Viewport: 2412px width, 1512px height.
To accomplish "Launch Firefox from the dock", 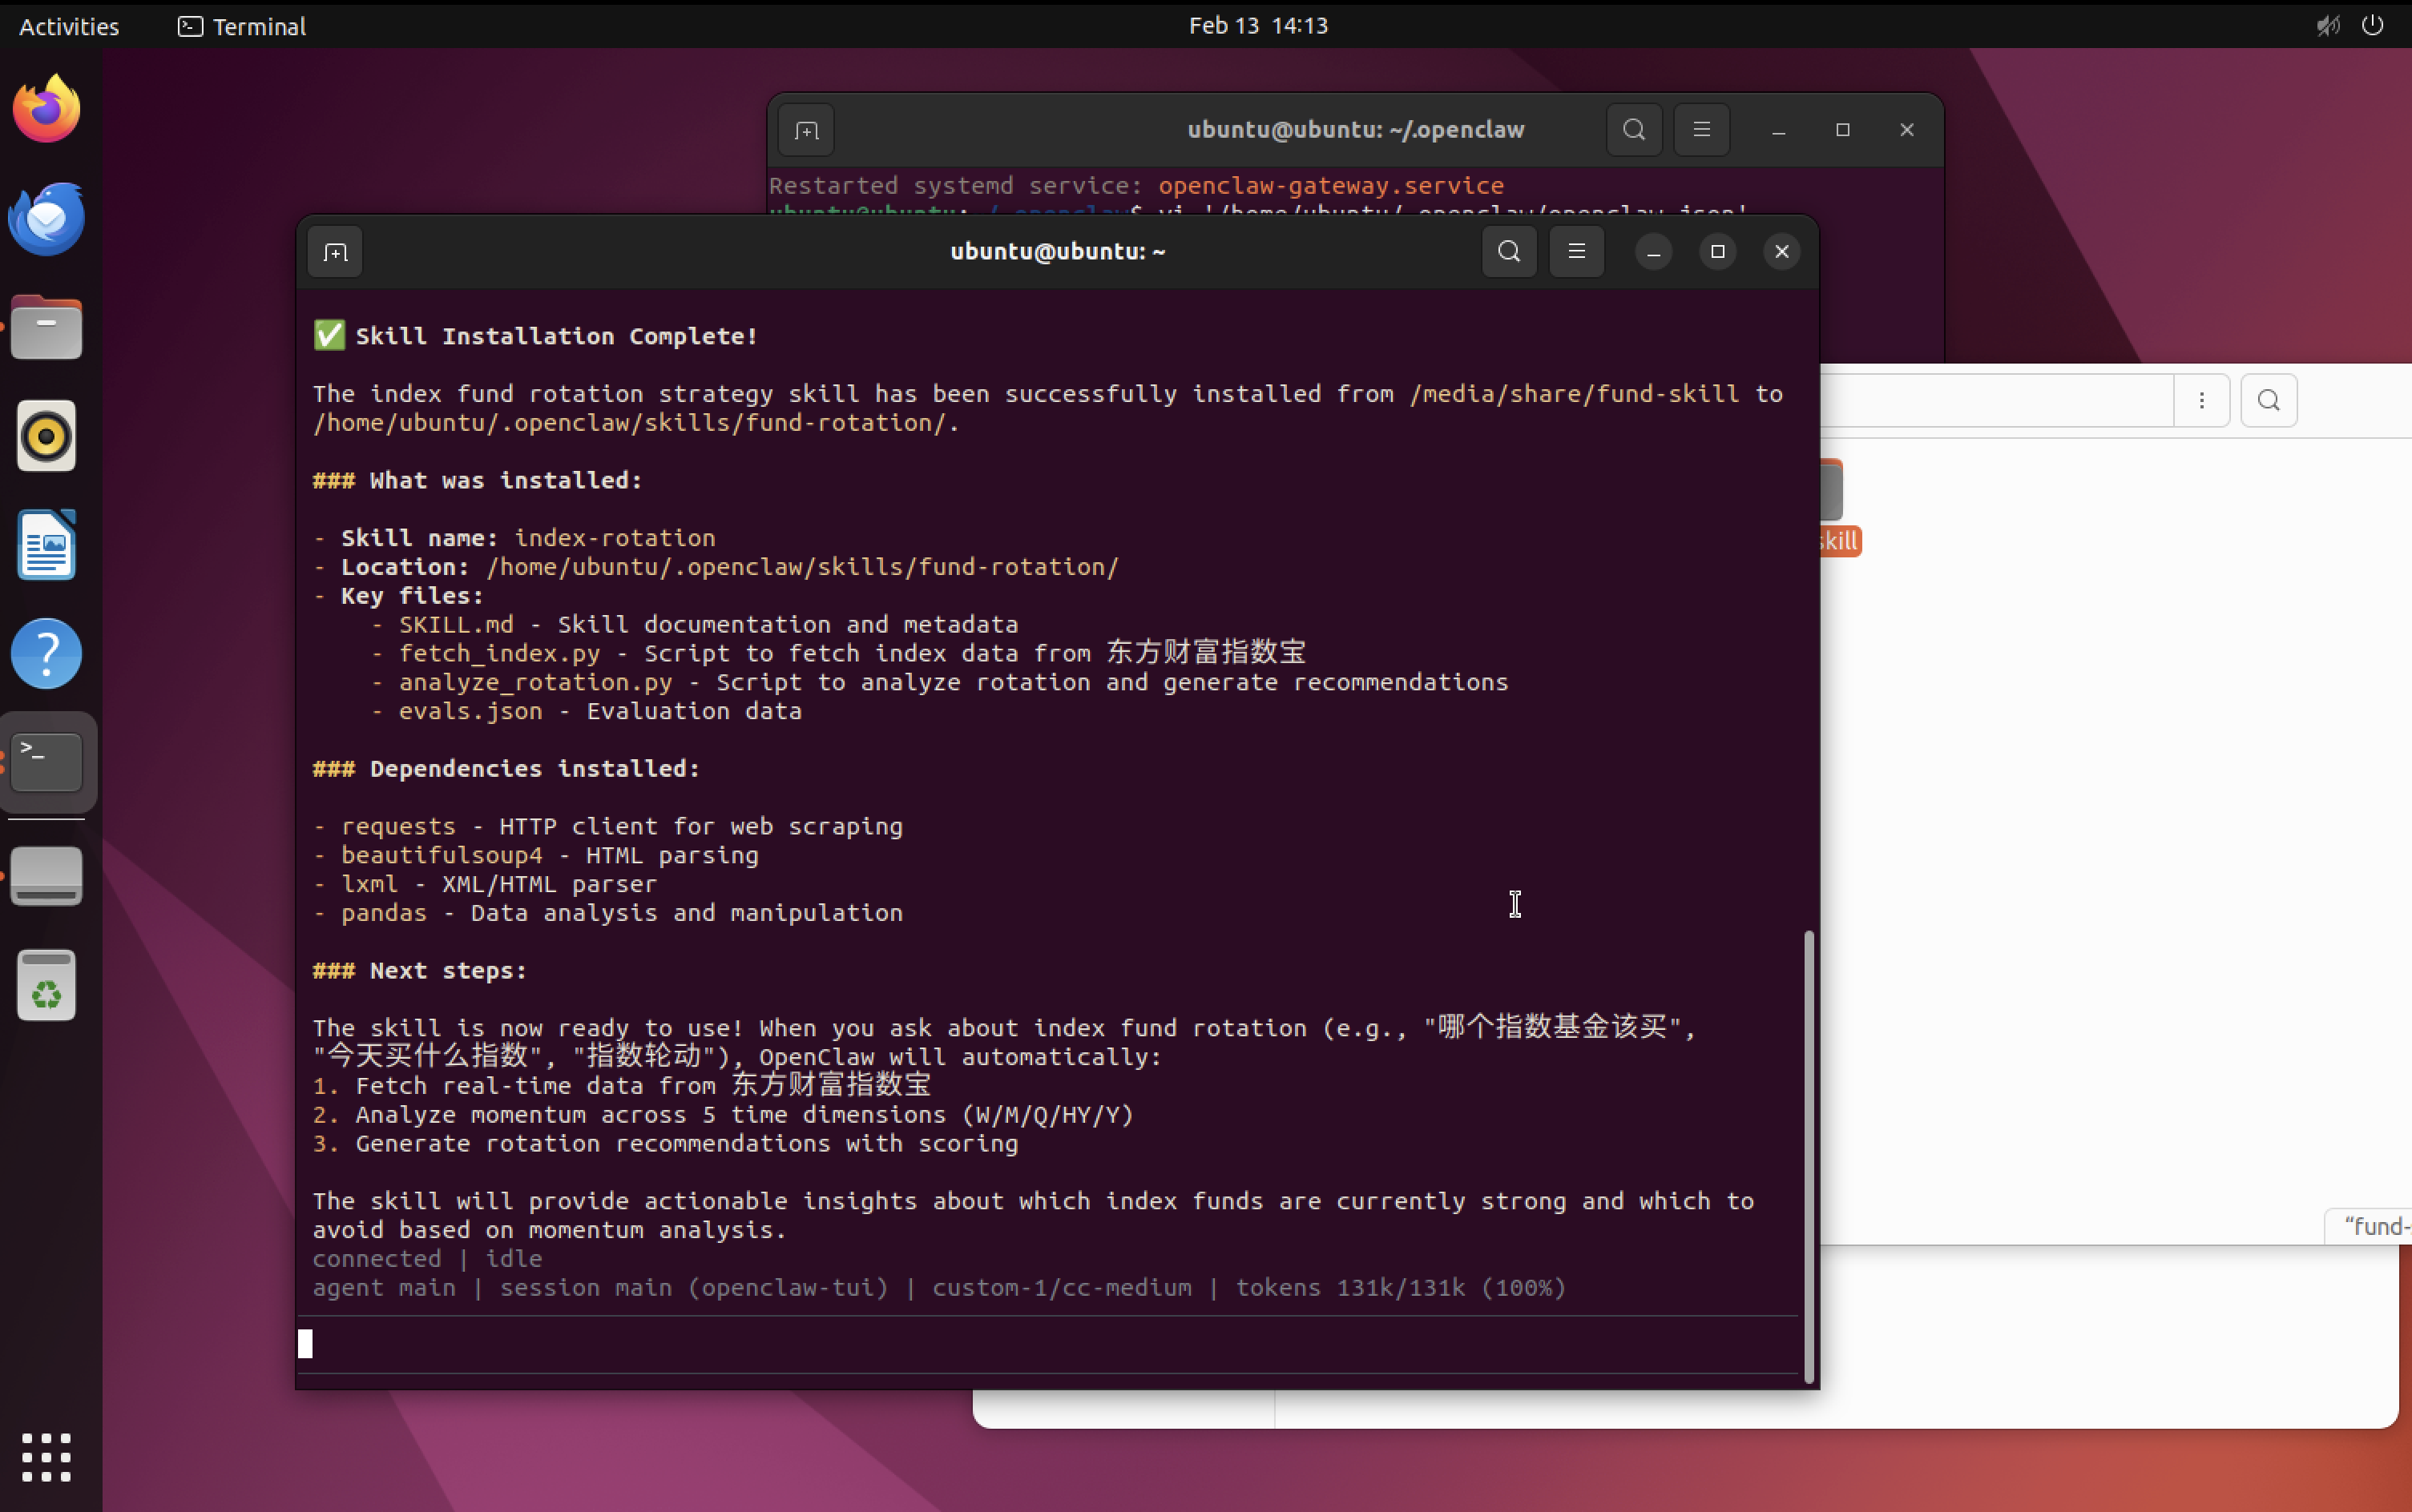I will [x=47, y=110].
